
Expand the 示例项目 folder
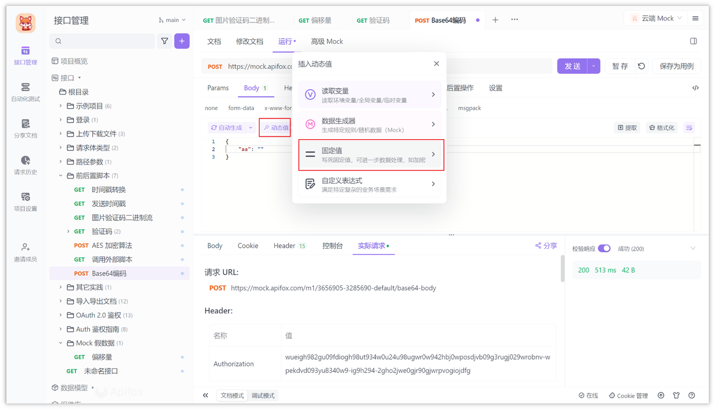coord(61,106)
